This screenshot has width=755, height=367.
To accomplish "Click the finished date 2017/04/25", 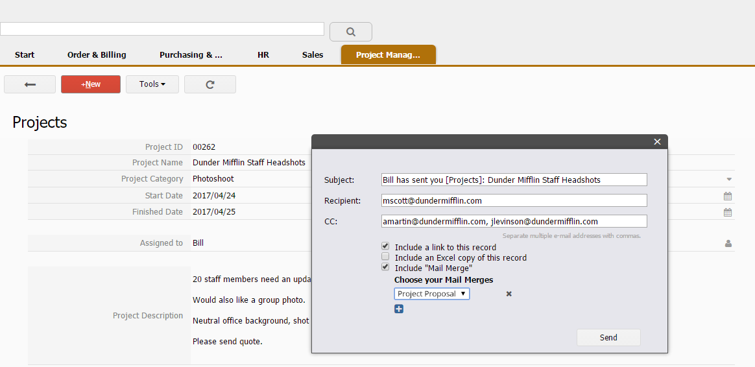I will (214, 212).
